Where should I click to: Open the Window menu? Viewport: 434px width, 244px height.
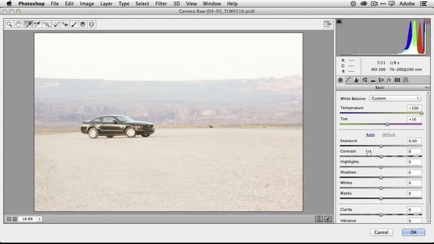(x=212, y=3)
